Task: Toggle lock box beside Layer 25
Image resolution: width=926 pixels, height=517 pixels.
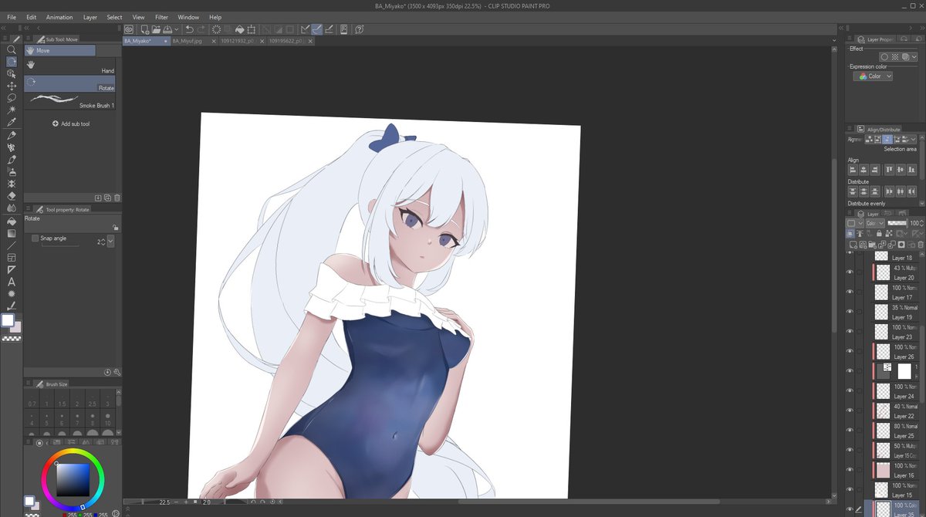Action: [860, 431]
